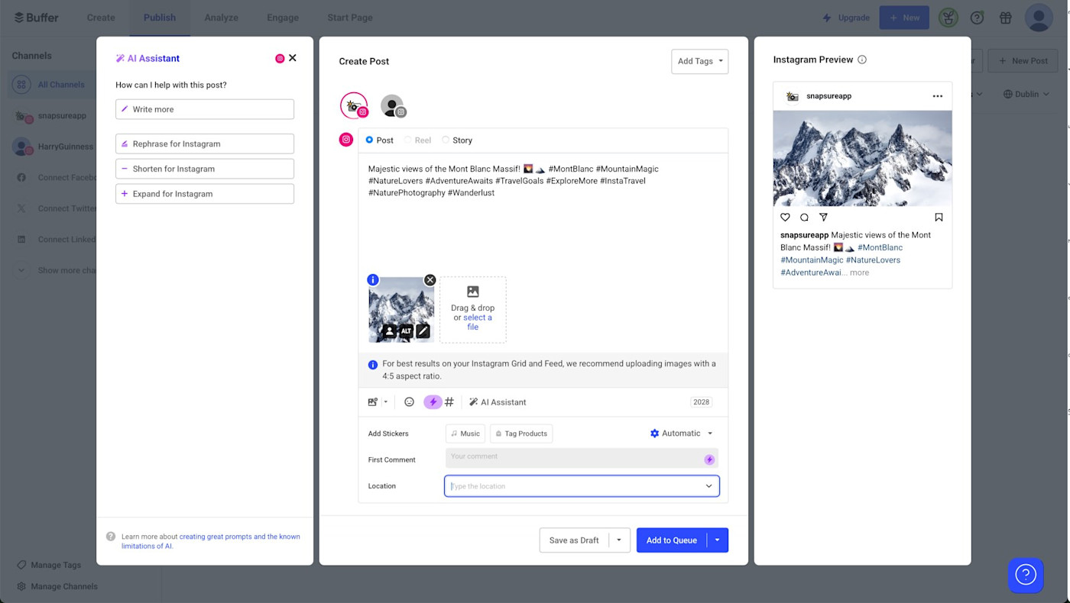Click Save as Draft button

[574, 540]
